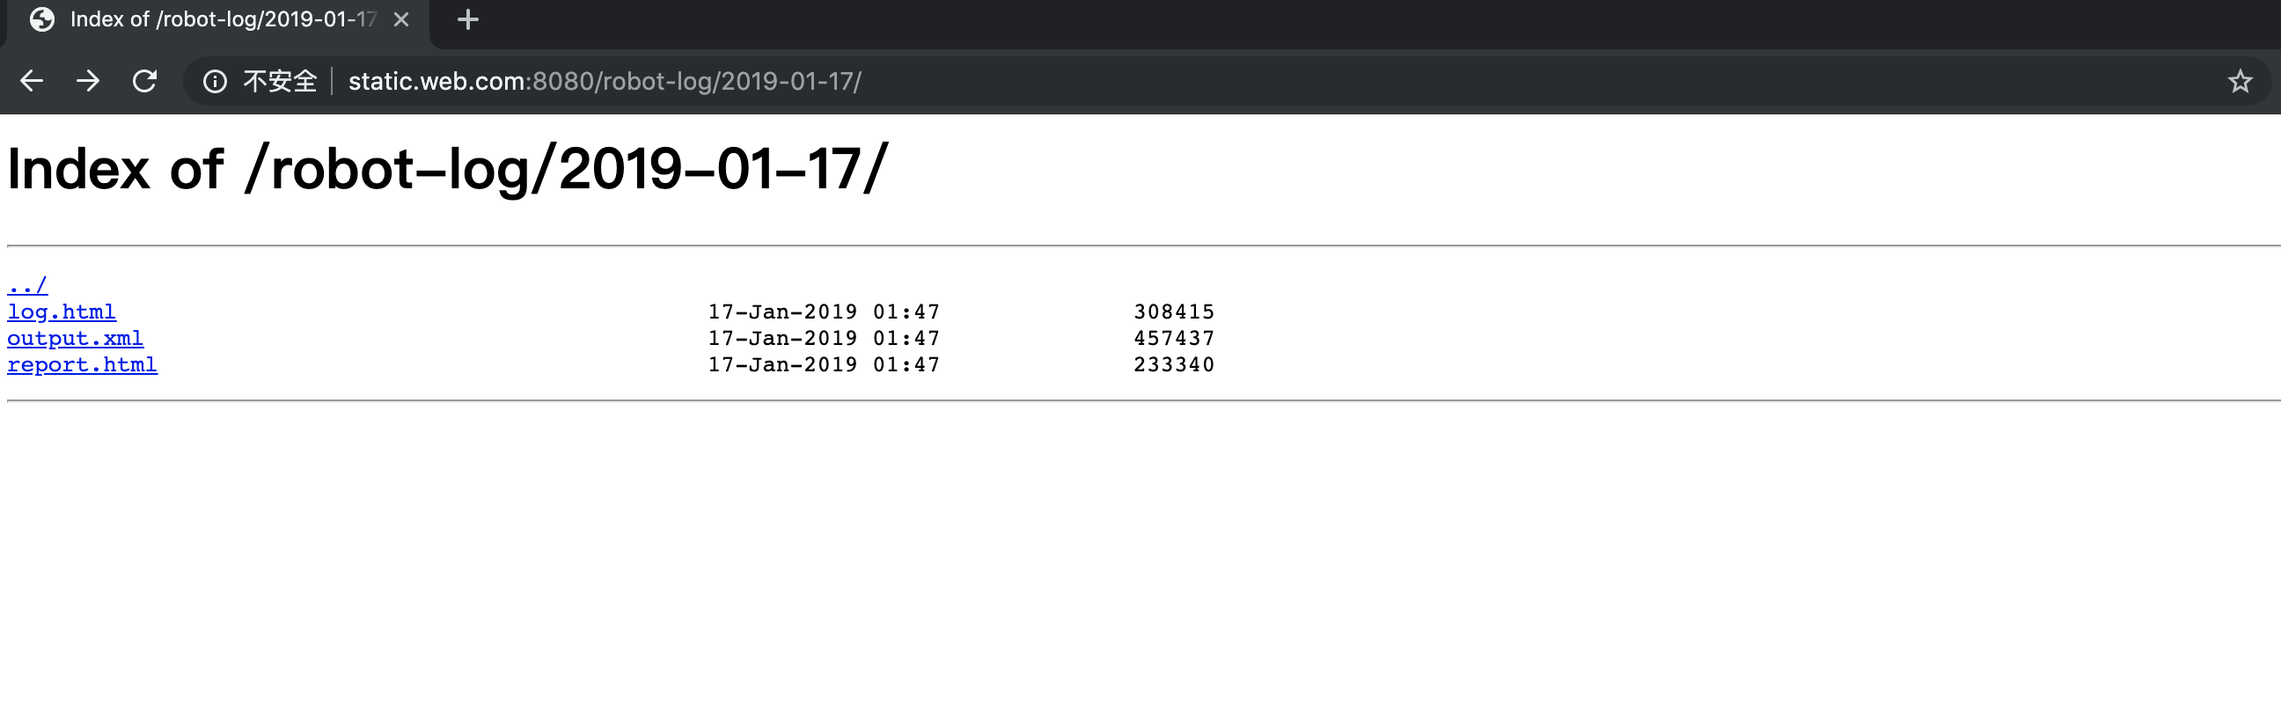
Task: Click the forward navigation arrow
Action: coord(88,82)
